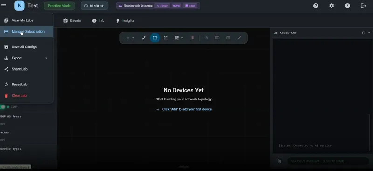Click the NONE sharing permission badge
The height and width of the screenshot is (171, 373).
click(176, 6)
